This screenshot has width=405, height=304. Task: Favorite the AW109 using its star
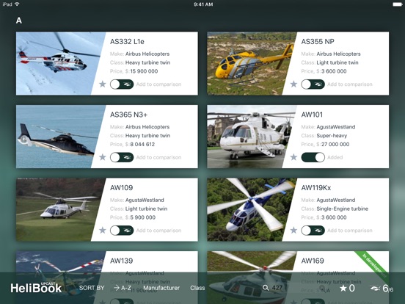(x=103, y=231)
